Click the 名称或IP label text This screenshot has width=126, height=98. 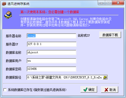pos(84,35)
